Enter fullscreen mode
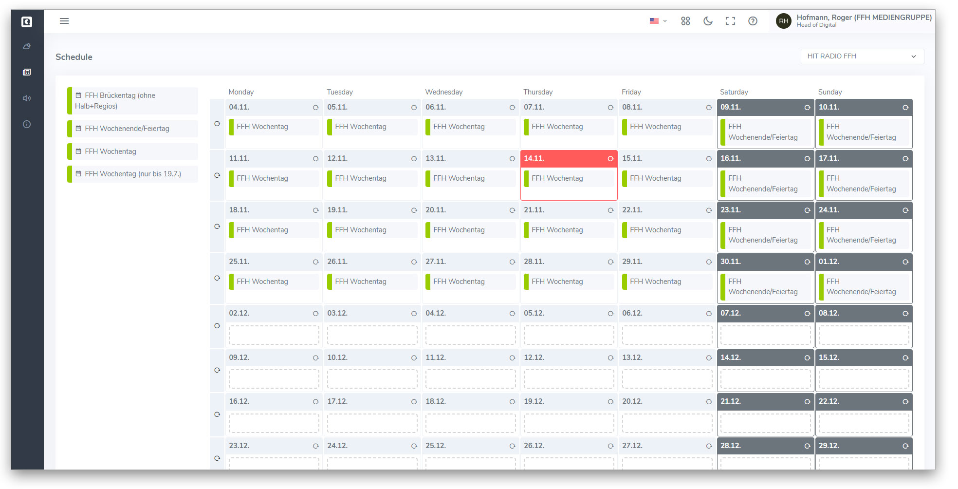Viewport: 958px width, 489px height. click(x=730, y=21)
